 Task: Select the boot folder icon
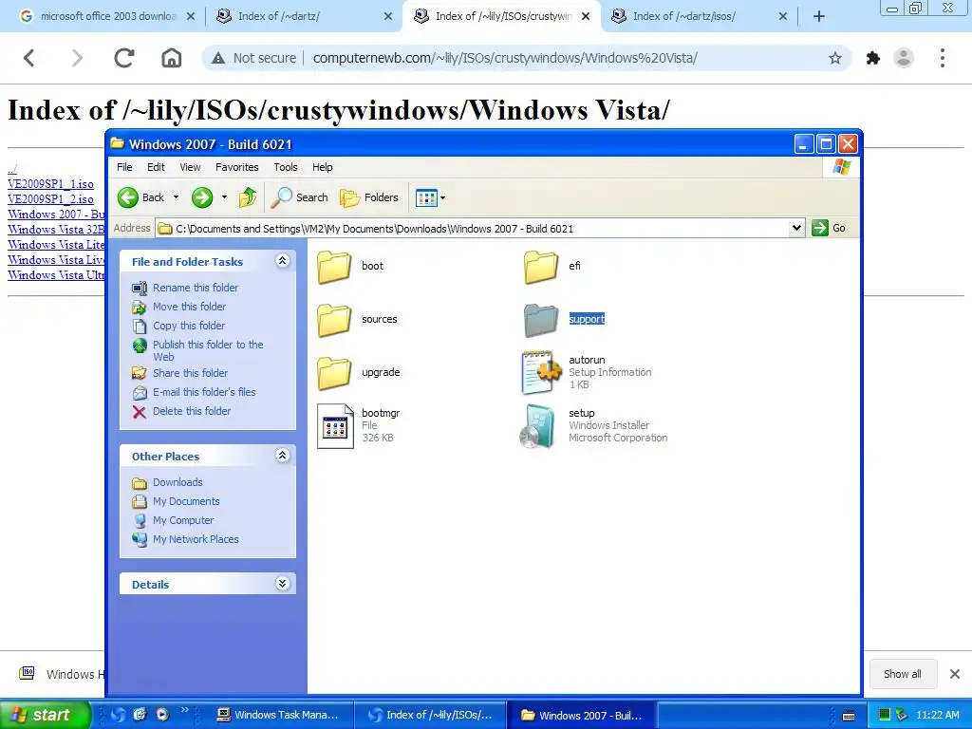pyautogui.click(x=335, y=267)
